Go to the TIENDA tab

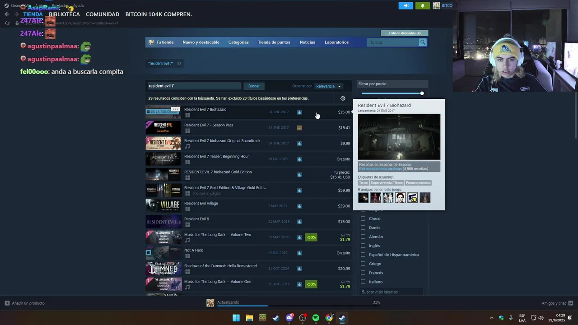click(33, 14)
